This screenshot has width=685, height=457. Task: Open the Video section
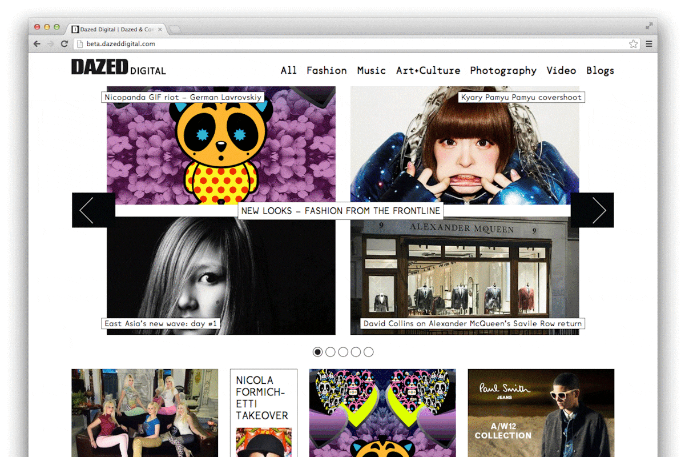[561, 70]
